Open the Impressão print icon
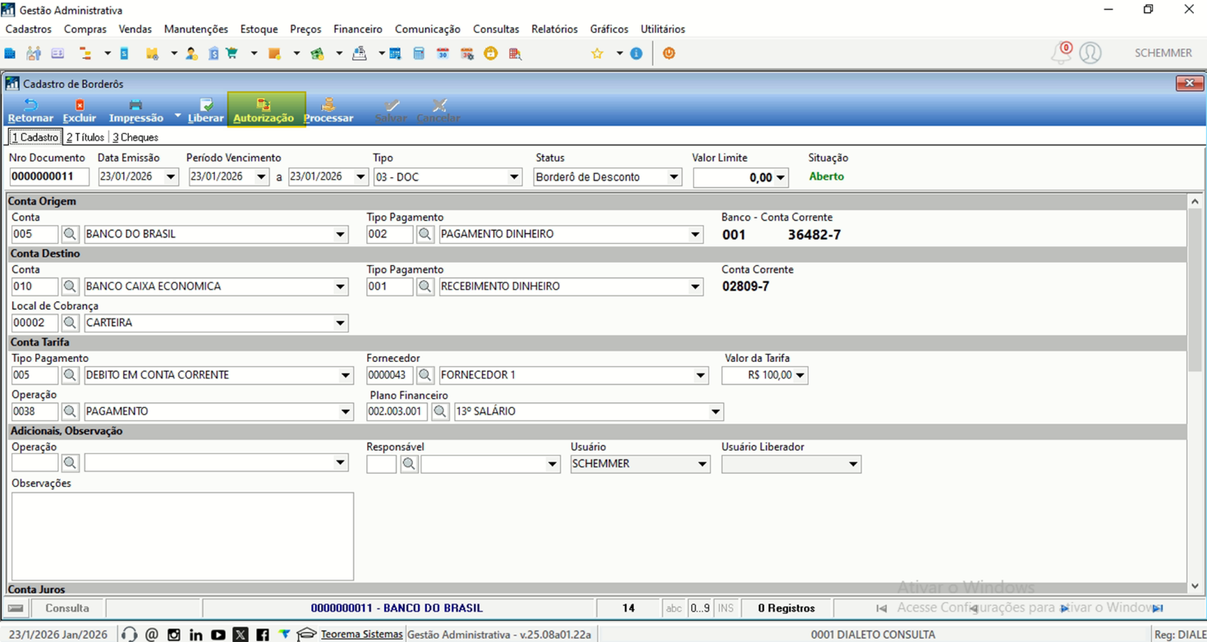This screenshot has height=642, width=1207. [x=135, y=105]
